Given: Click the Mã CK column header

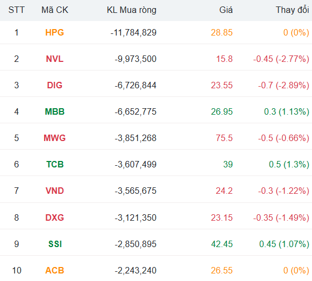Looking at the screenshot, I should 55,10.
